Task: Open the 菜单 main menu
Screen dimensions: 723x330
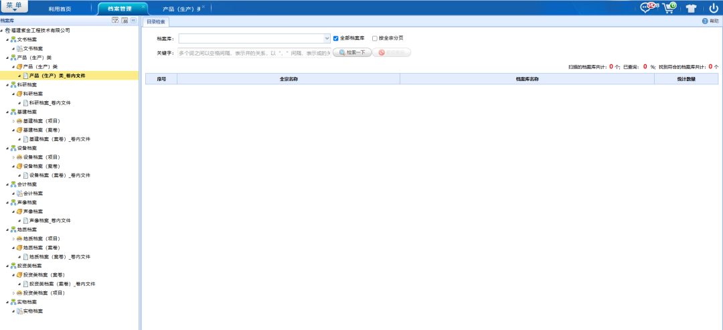Action: (x=14, y=6)
